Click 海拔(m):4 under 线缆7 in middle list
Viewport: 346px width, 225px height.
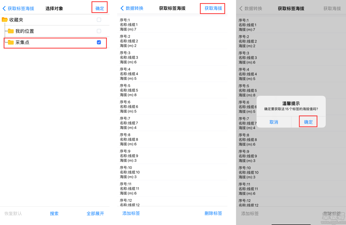pos(128,128)
